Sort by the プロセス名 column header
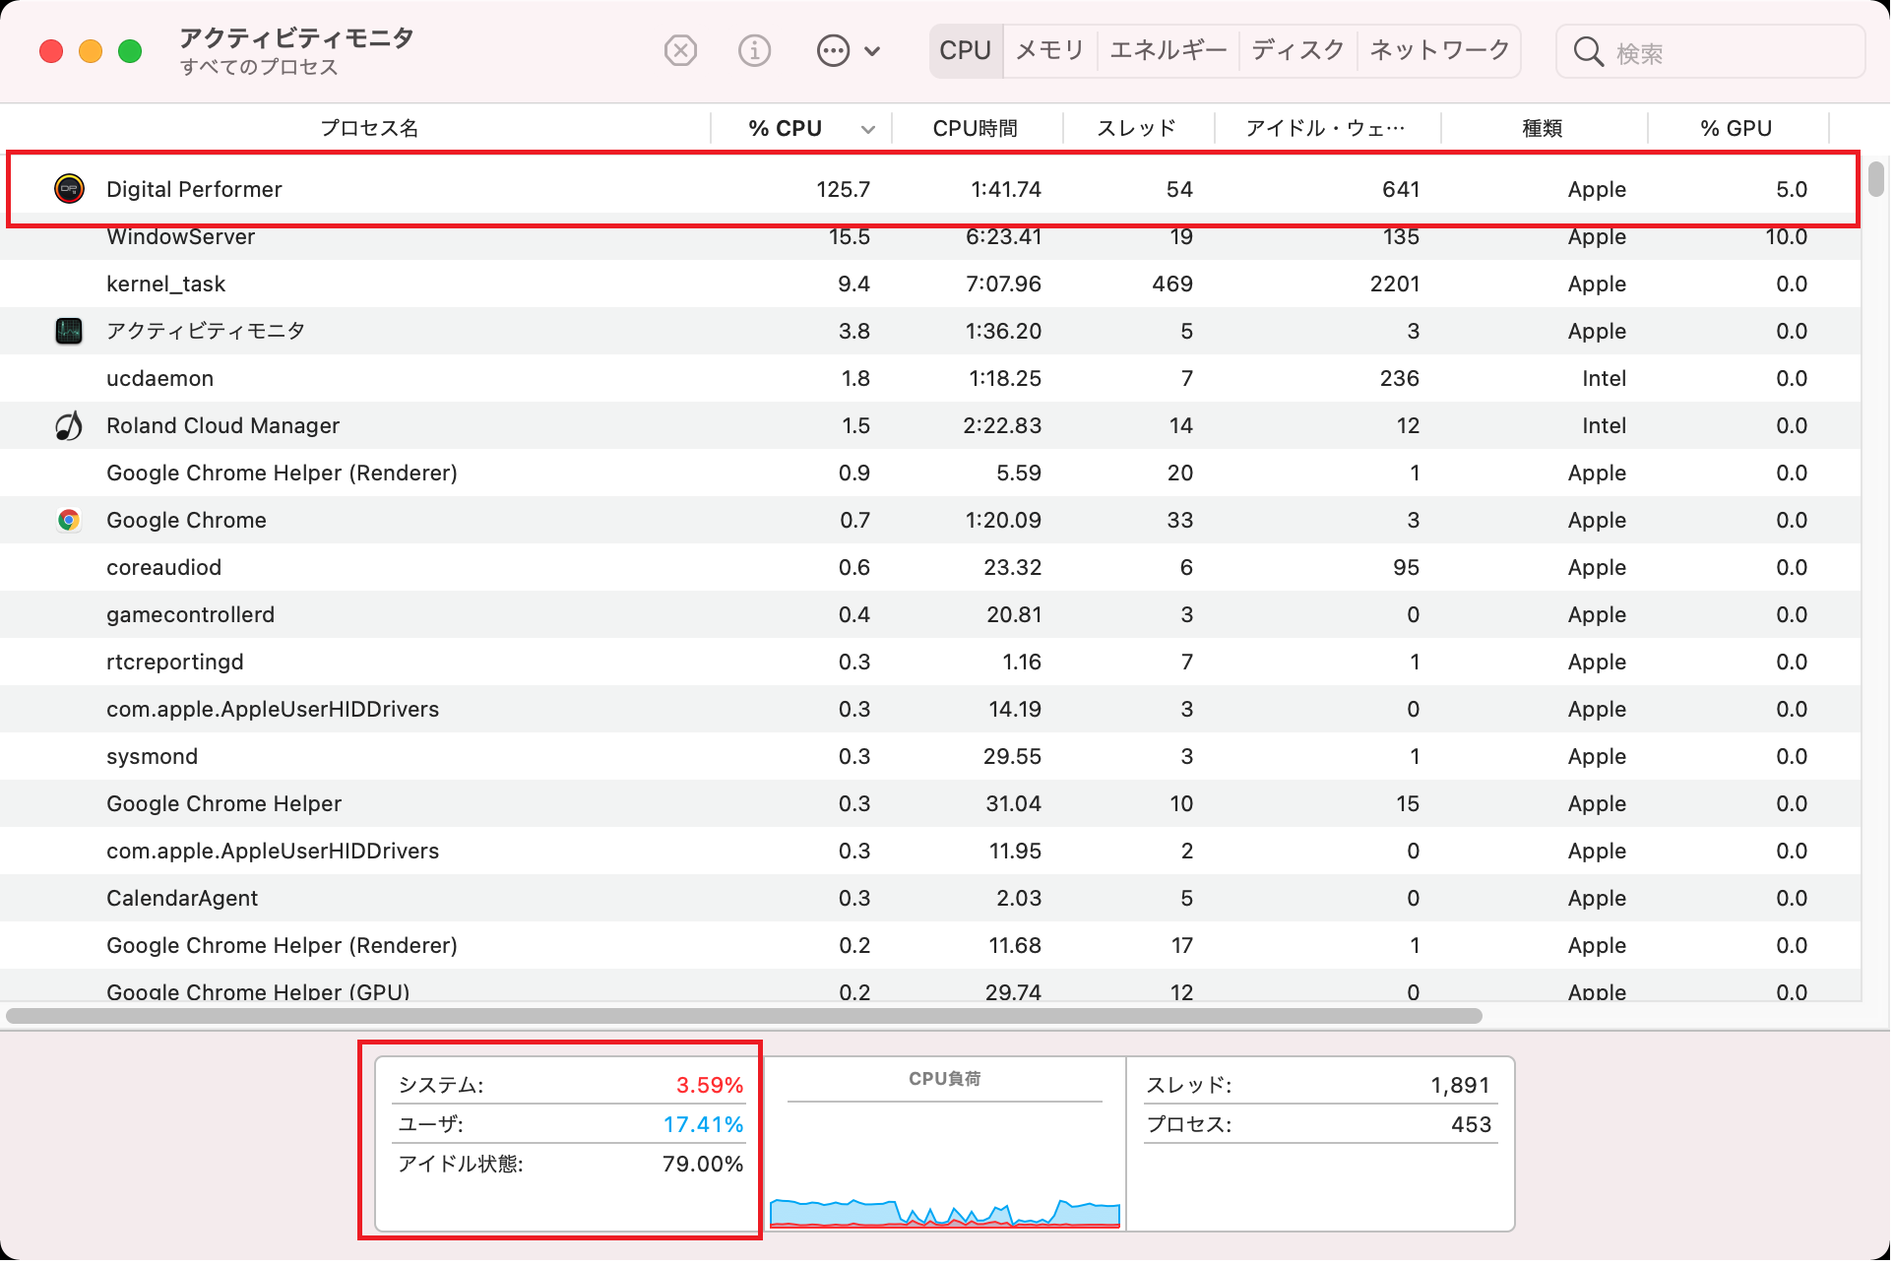The width and height of the screenshot is (1895, 1265). pyautogui.click(x=370, y=129)
